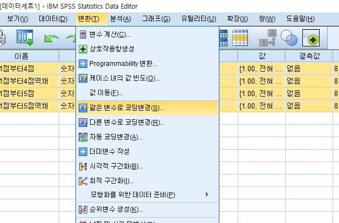Click the scissors icon for 최적 구간화

coord(83,181)
